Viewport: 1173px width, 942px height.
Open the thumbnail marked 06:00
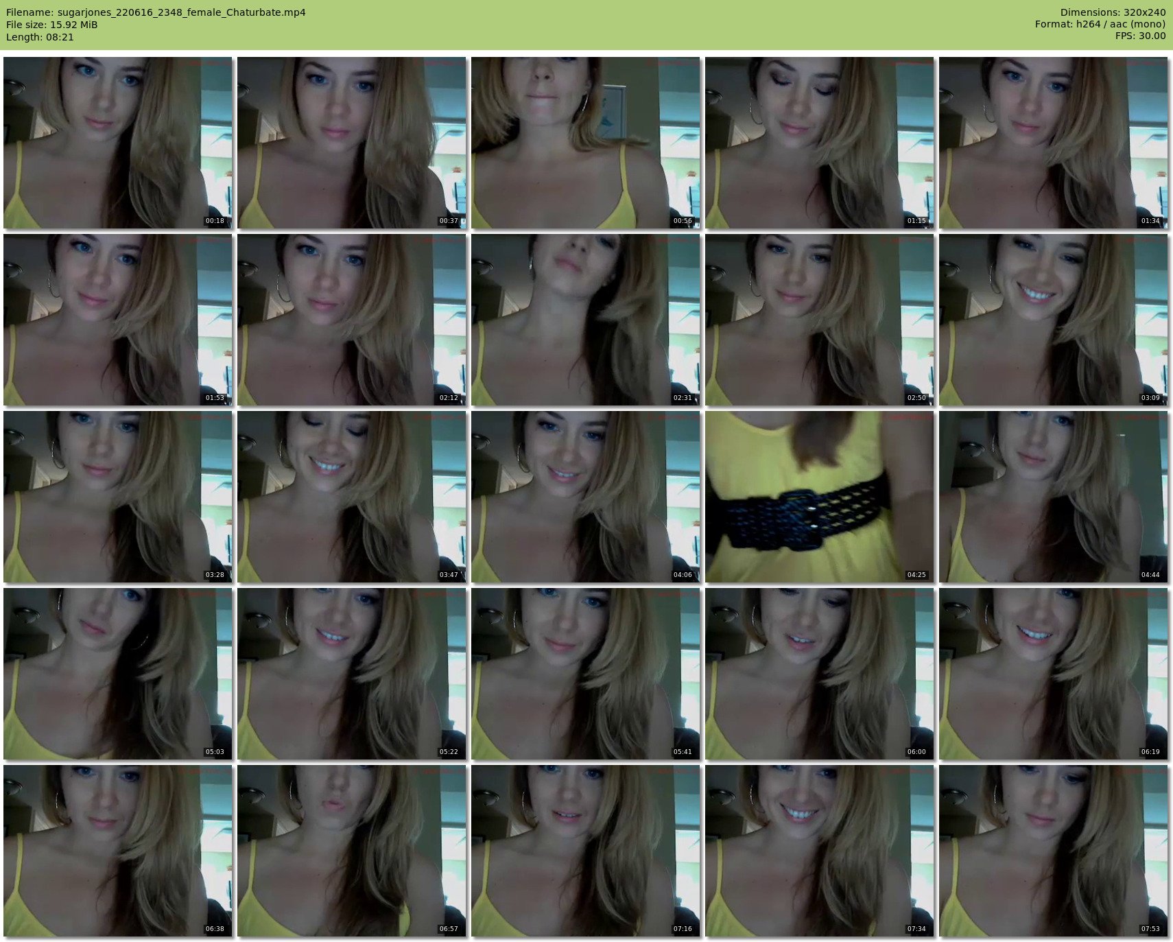click(820, 674)
